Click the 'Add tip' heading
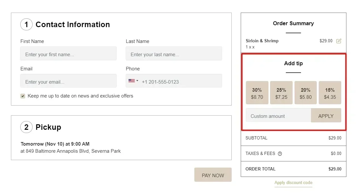The image size is (359, 195). (293, 63)
